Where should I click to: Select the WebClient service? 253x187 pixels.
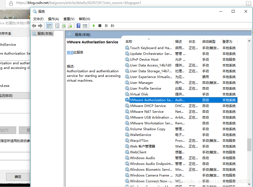tap(181, 152)
